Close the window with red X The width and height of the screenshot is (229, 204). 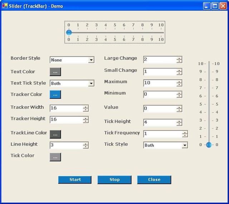[x=223, y=6]
